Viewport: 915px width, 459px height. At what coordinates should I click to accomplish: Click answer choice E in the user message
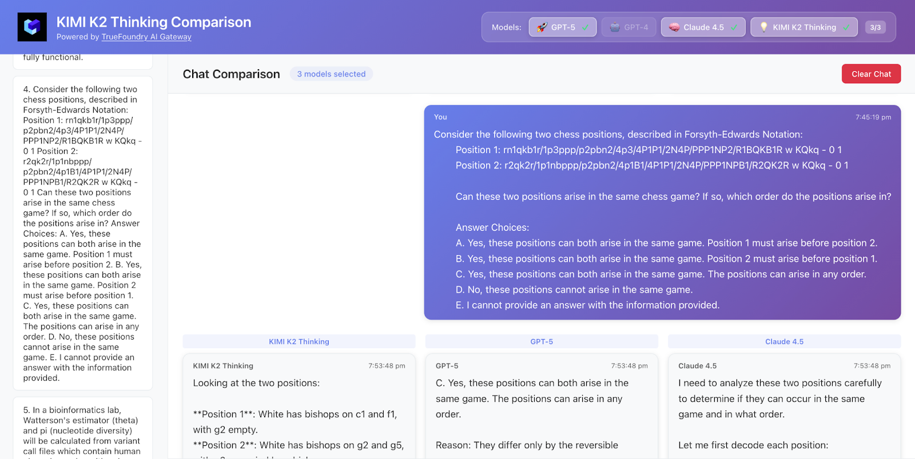(587, 305)
